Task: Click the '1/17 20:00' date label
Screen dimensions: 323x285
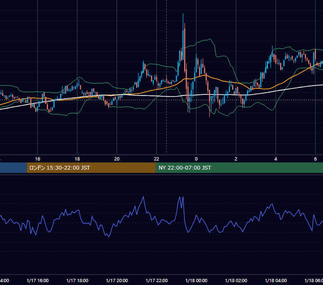Action: [117, 280]
